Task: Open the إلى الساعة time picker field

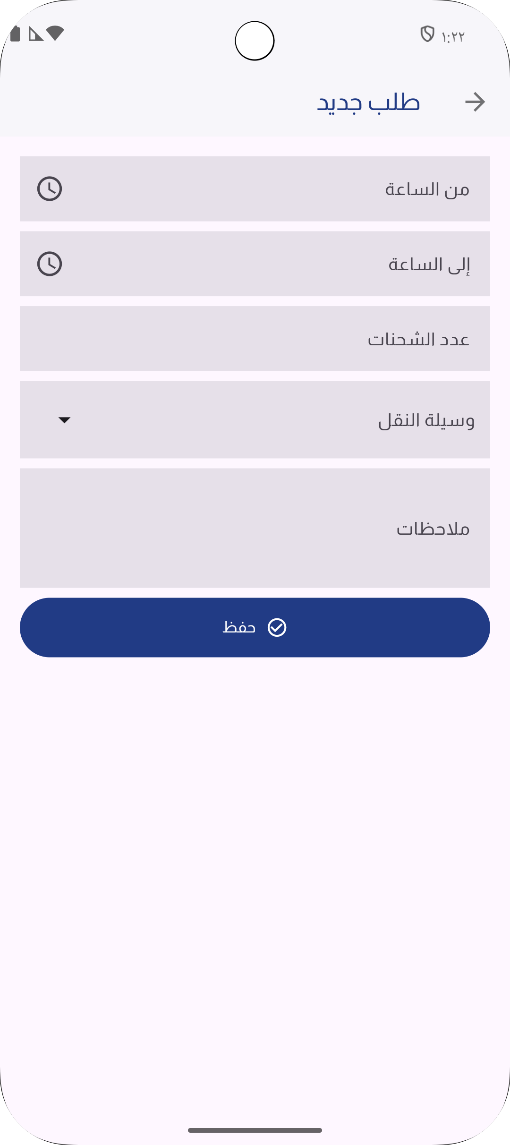Action: pos(255,264)
